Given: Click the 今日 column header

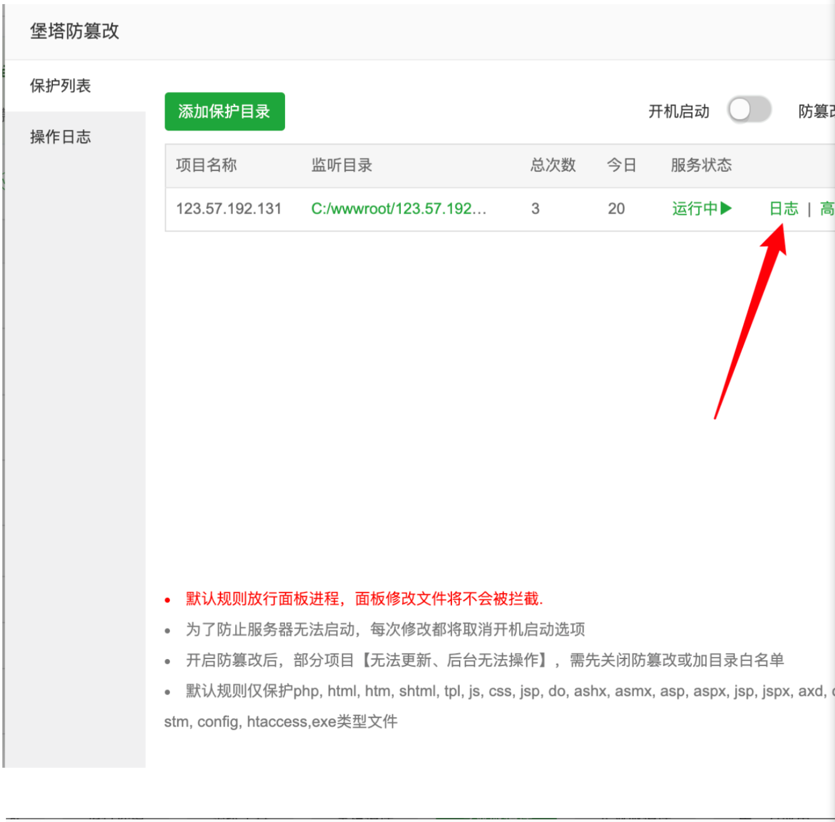Looking at the screenshot, I should (621, 165).
